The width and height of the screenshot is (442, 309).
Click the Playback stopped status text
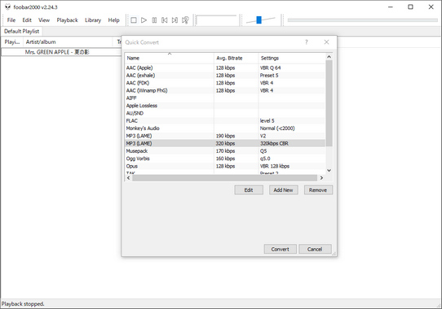coord(23,304)
